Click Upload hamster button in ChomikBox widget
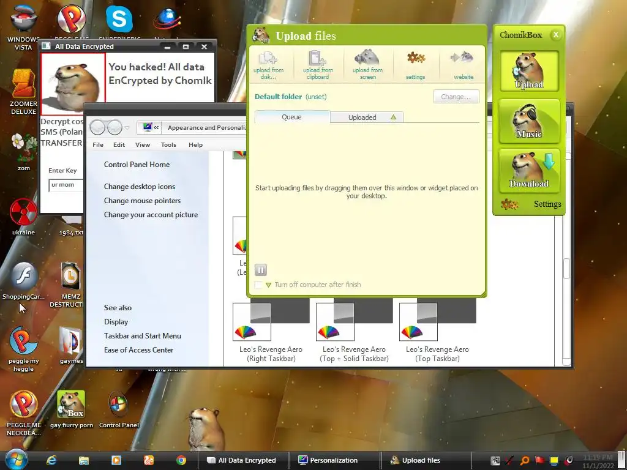 (x=529, y=71)
